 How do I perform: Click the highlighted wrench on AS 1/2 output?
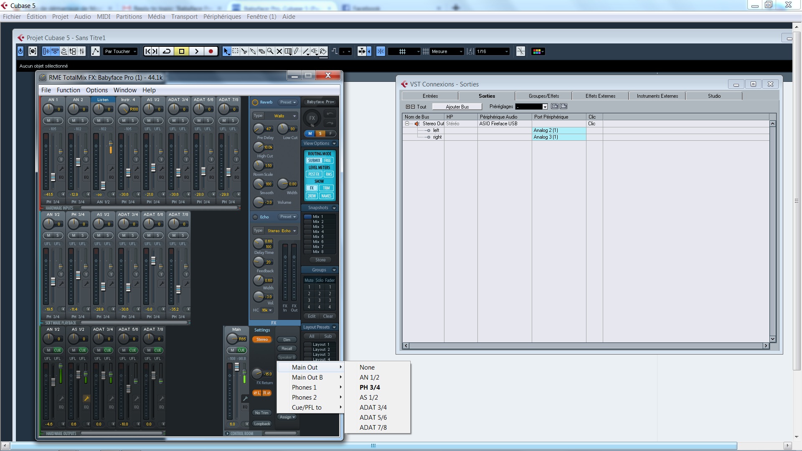(x=86, y=398)
